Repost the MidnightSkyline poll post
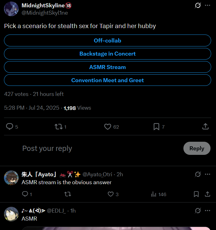 (x=58, y=126)
